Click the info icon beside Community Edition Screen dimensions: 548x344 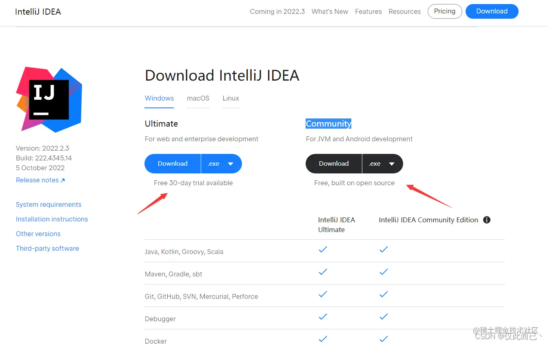click(x=486, y=220)
